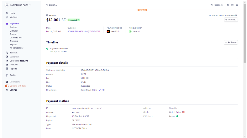Click the CVC check Passed icon
Viewport: 247px width, 138px height.
coord(177,116)
